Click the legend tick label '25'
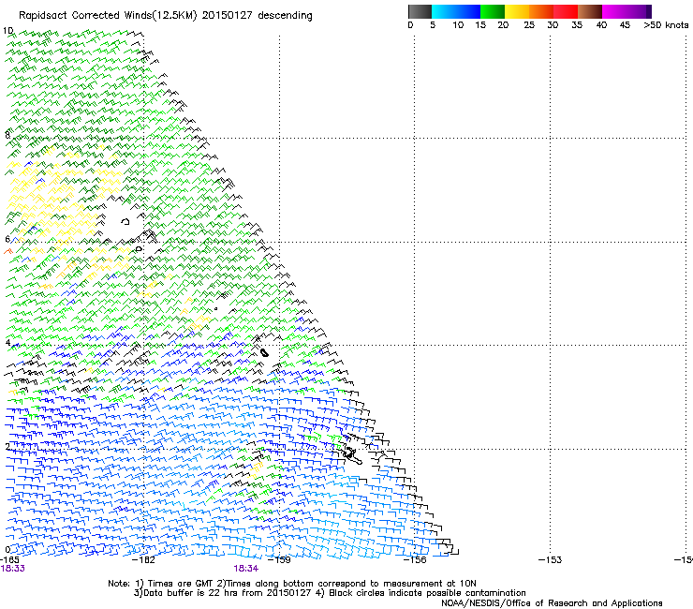The height and width of the screenshot is (609, 693). 529,25
